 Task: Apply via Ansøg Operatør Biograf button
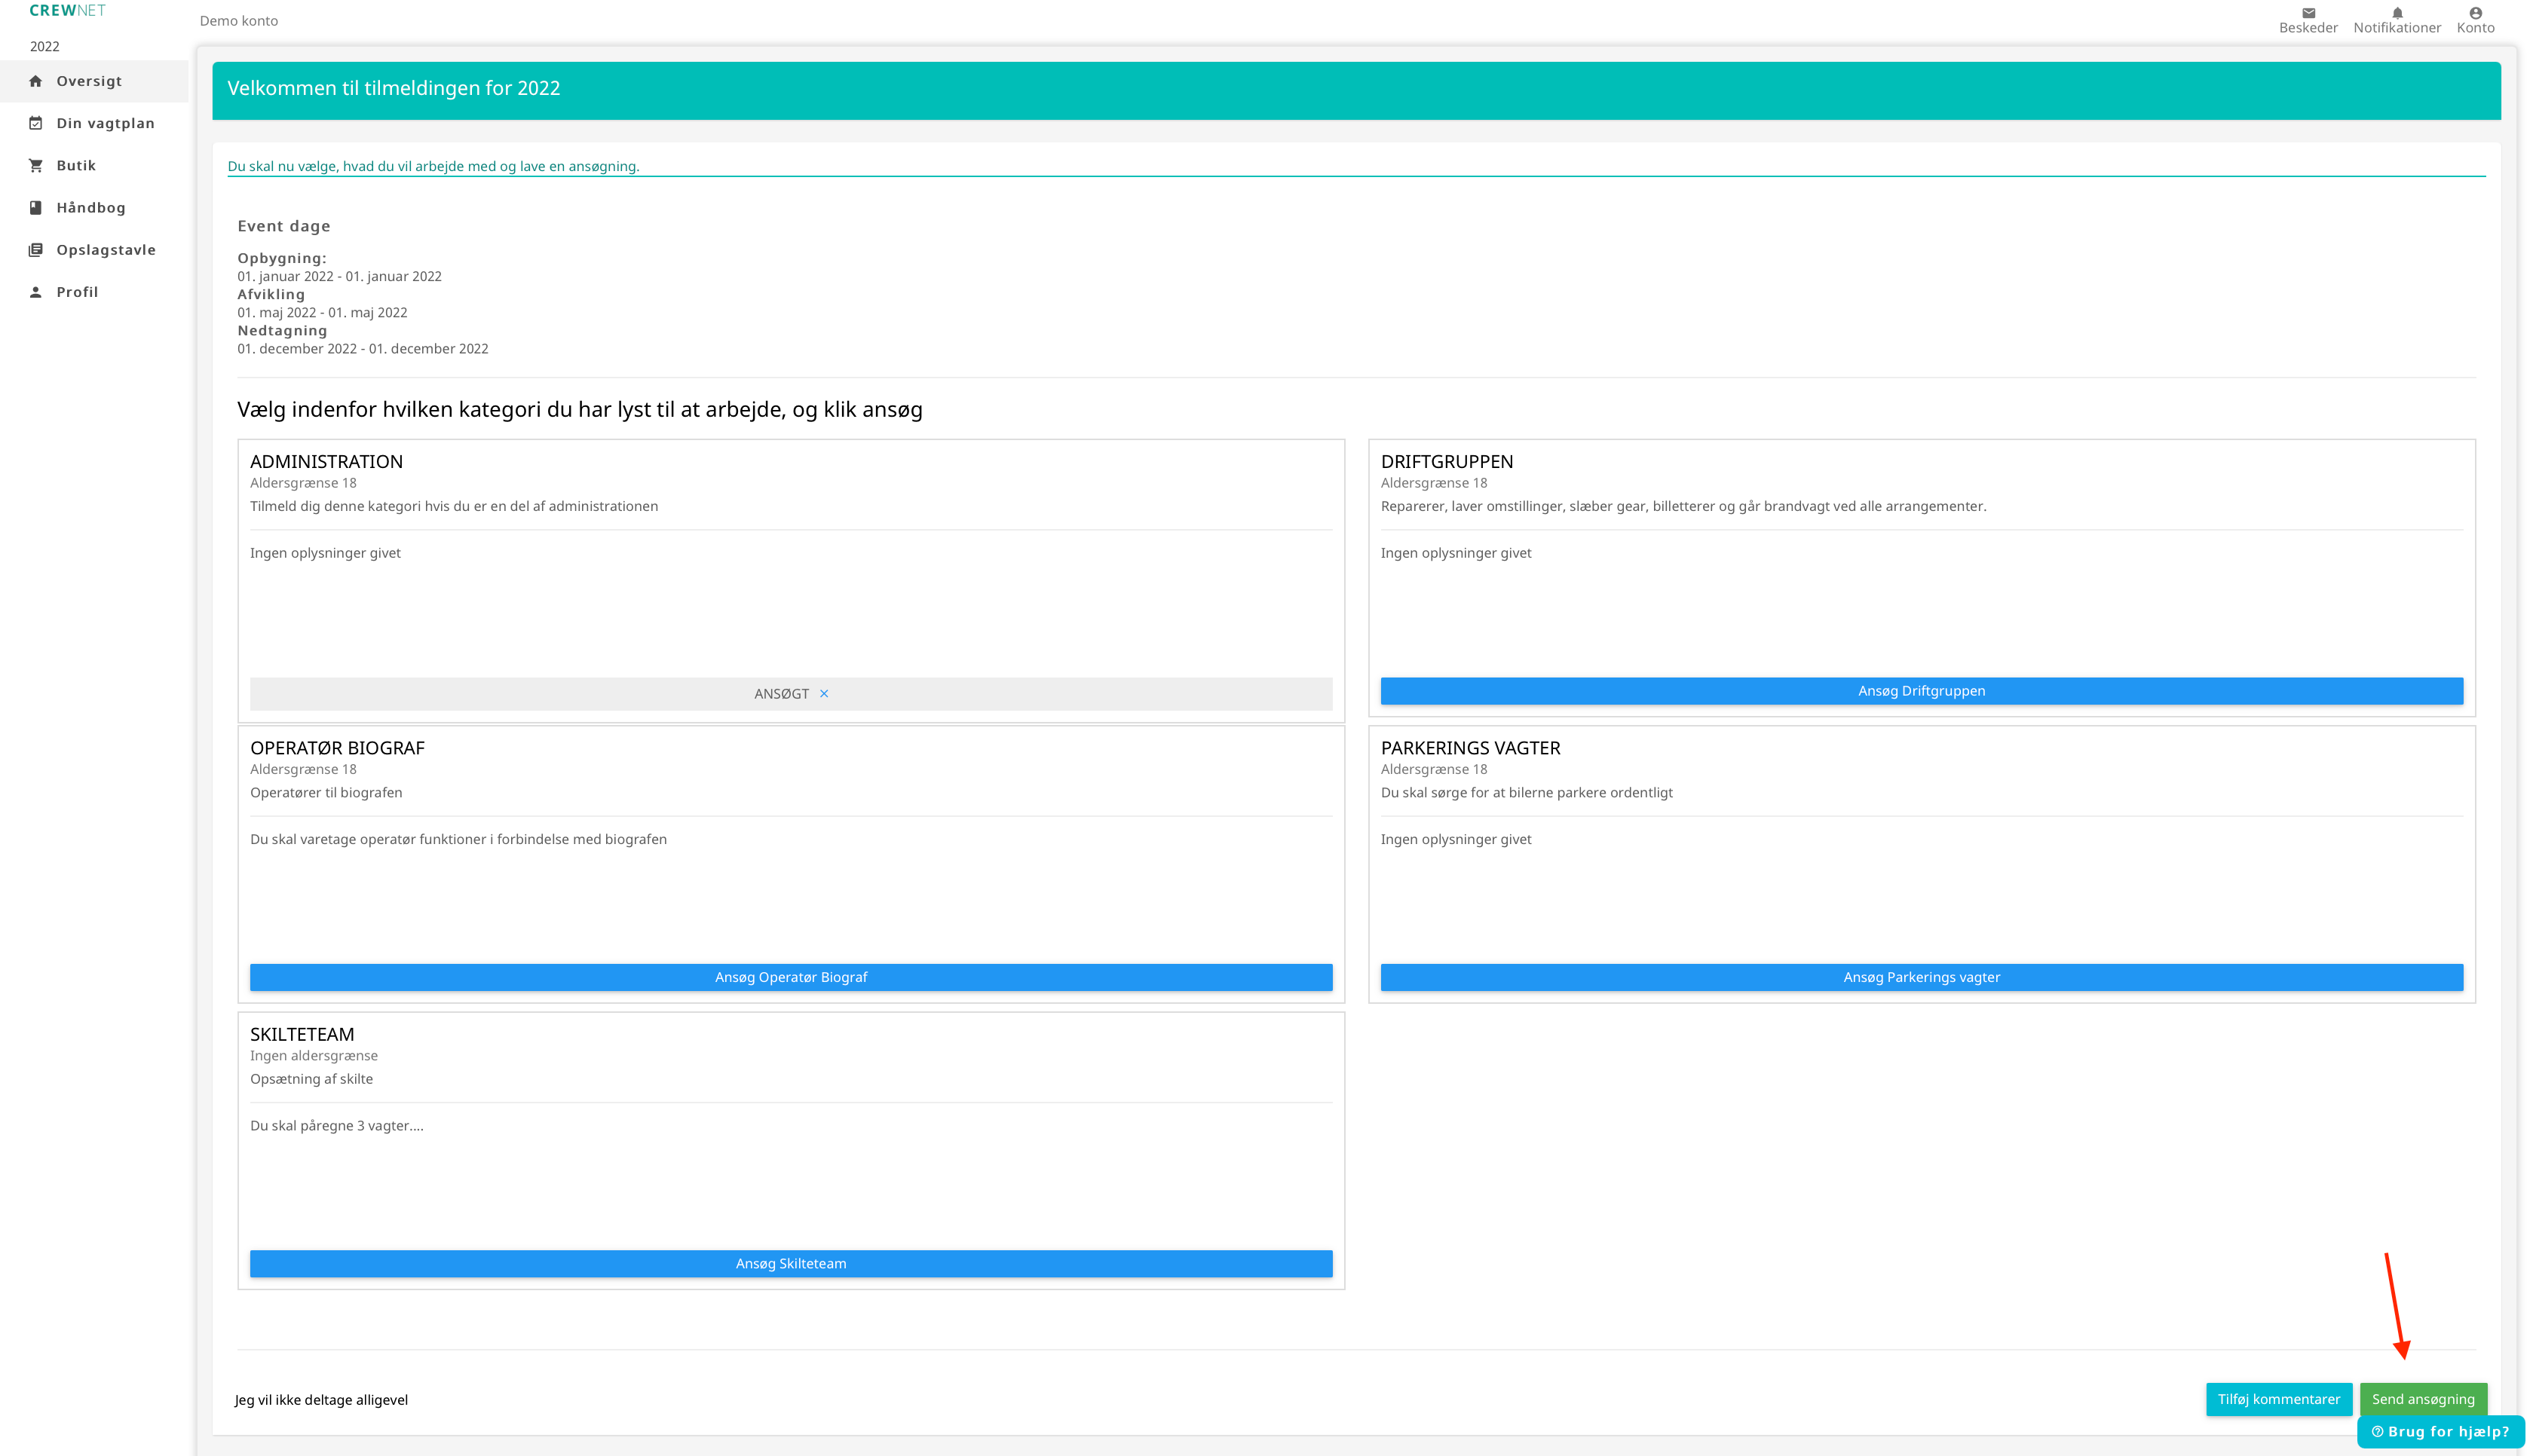pos(791,977)
